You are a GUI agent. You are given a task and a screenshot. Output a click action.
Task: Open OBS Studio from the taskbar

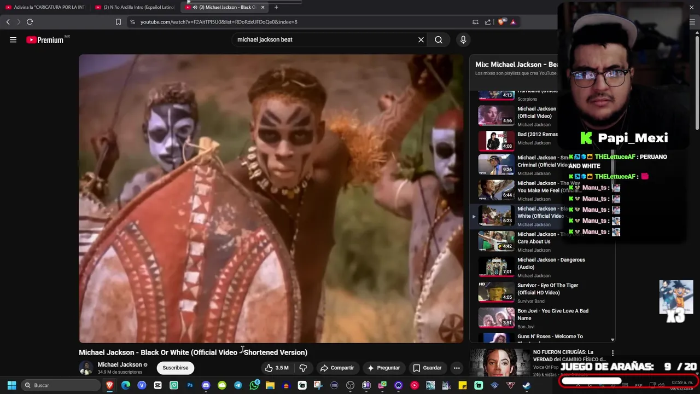click(x=350, y=385)
